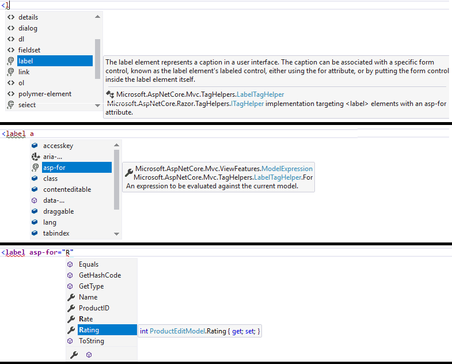Click the method cube icon beside GetHashCode
This screenshot has width=452, height=364.
71,275
